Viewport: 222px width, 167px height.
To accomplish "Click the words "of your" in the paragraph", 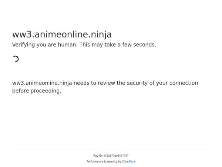I will click(x=158, y=83).
